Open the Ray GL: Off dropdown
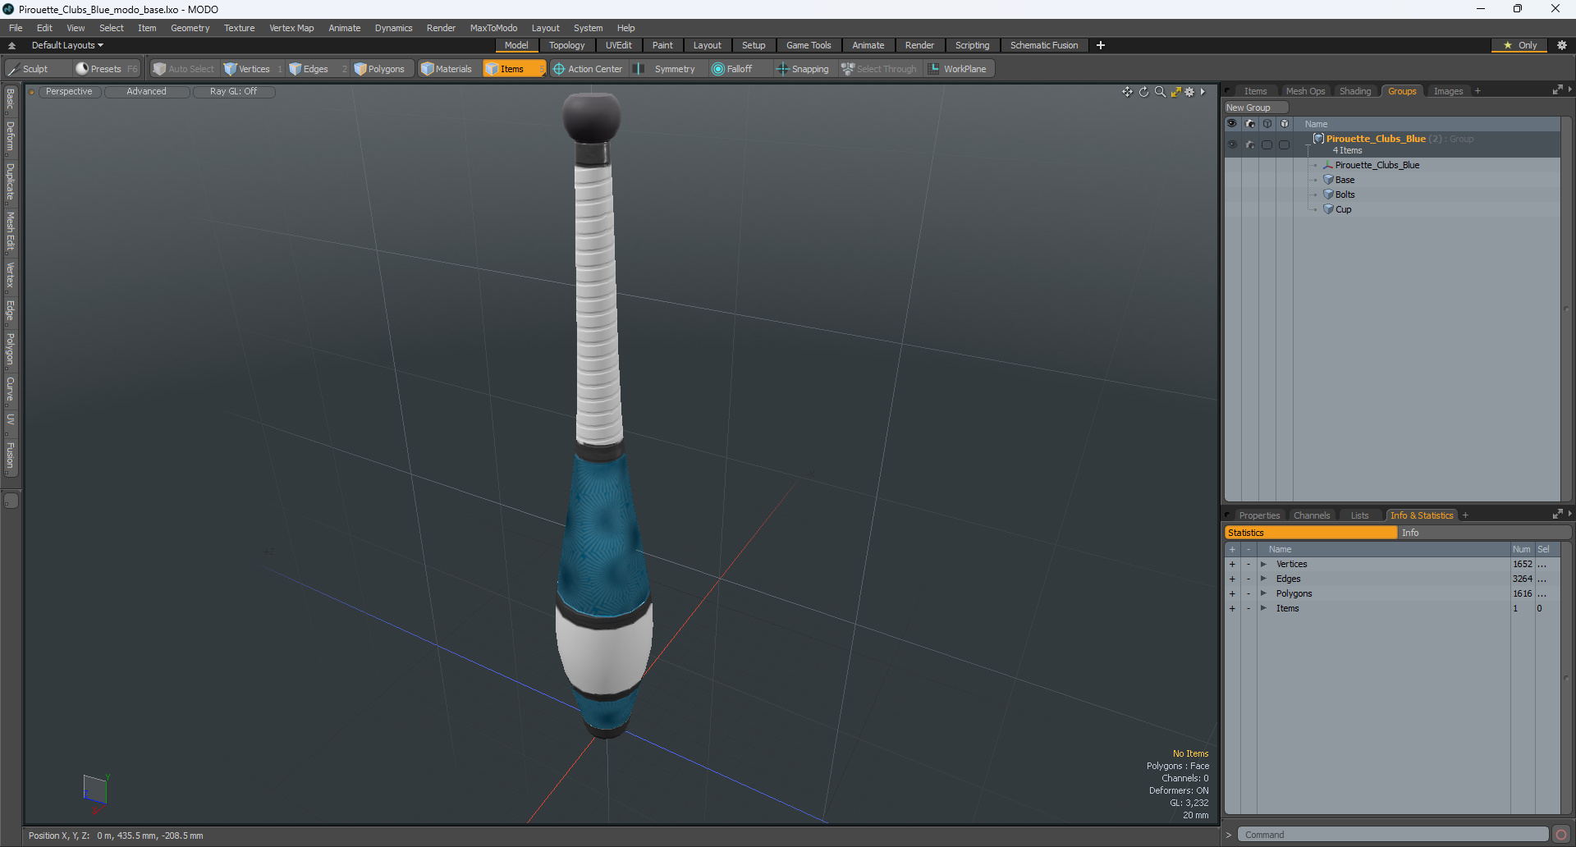Image resolution: width=1576 pixels, height=847 pixels. (x=233, y=92)
